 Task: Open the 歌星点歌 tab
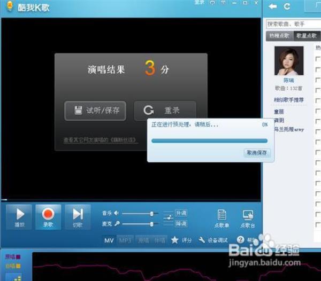coord(307,36)
